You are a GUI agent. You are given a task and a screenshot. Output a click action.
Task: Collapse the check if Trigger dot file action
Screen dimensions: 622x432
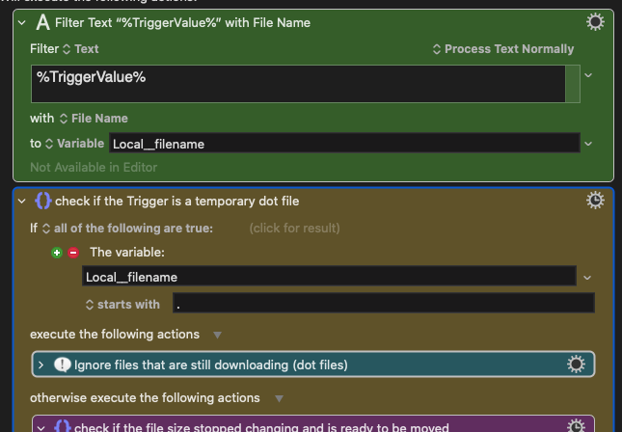point(22,201)
